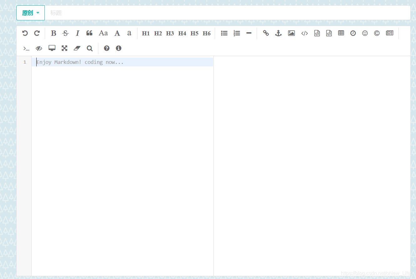
Task: Click the Undo icon
Action: coord(25,33)
